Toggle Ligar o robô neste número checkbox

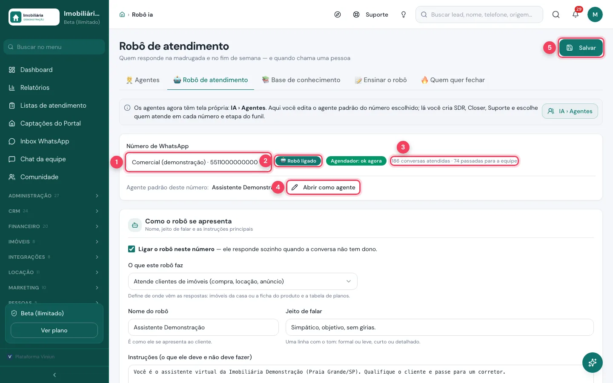point(132,249)
